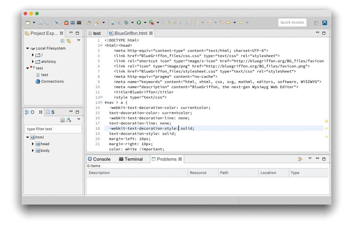The height and width of the screenshot is (229, 353).
Task: Toggle the collapse-all icon in Outline panel
Action: [x=63, y=120]
